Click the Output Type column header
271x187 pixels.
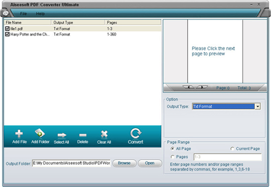tap(78, 23)
